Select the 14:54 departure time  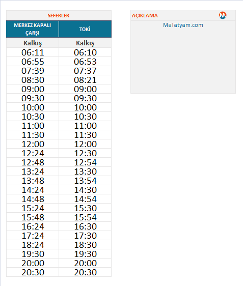pos(85,199)
